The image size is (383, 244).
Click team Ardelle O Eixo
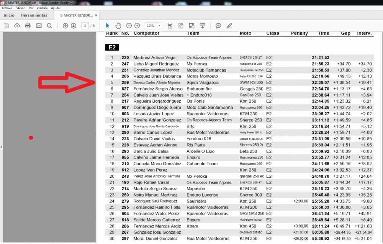(201, 151)
